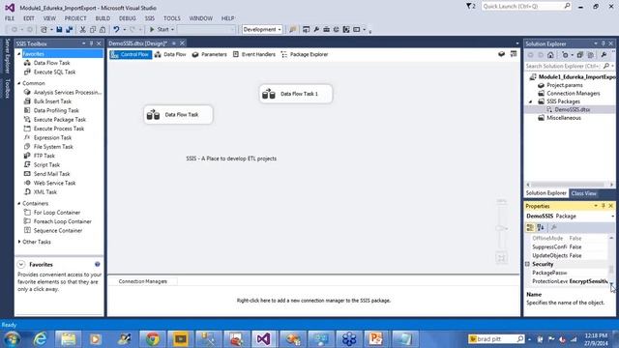Image resolution: width=619 pixels, height=348 pixels.
Task: Collapse the Security properties category
Action: [x=527, y=264]
